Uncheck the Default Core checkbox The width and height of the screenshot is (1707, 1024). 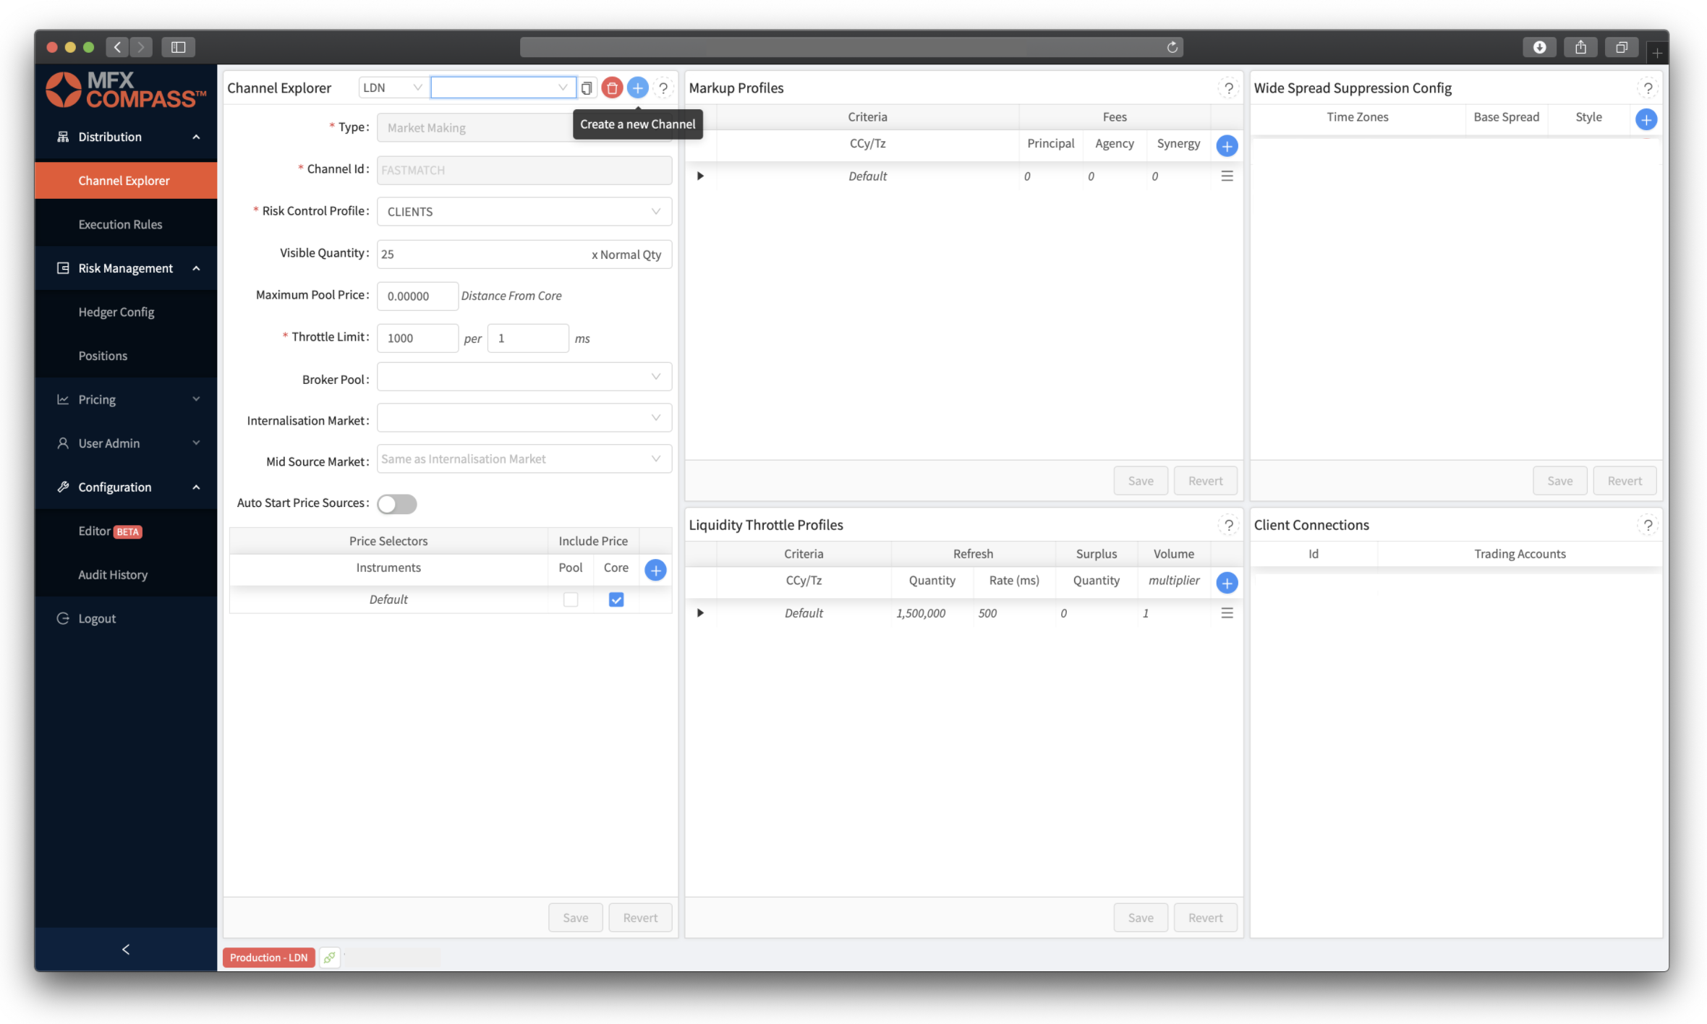click(x=616, y=600)
